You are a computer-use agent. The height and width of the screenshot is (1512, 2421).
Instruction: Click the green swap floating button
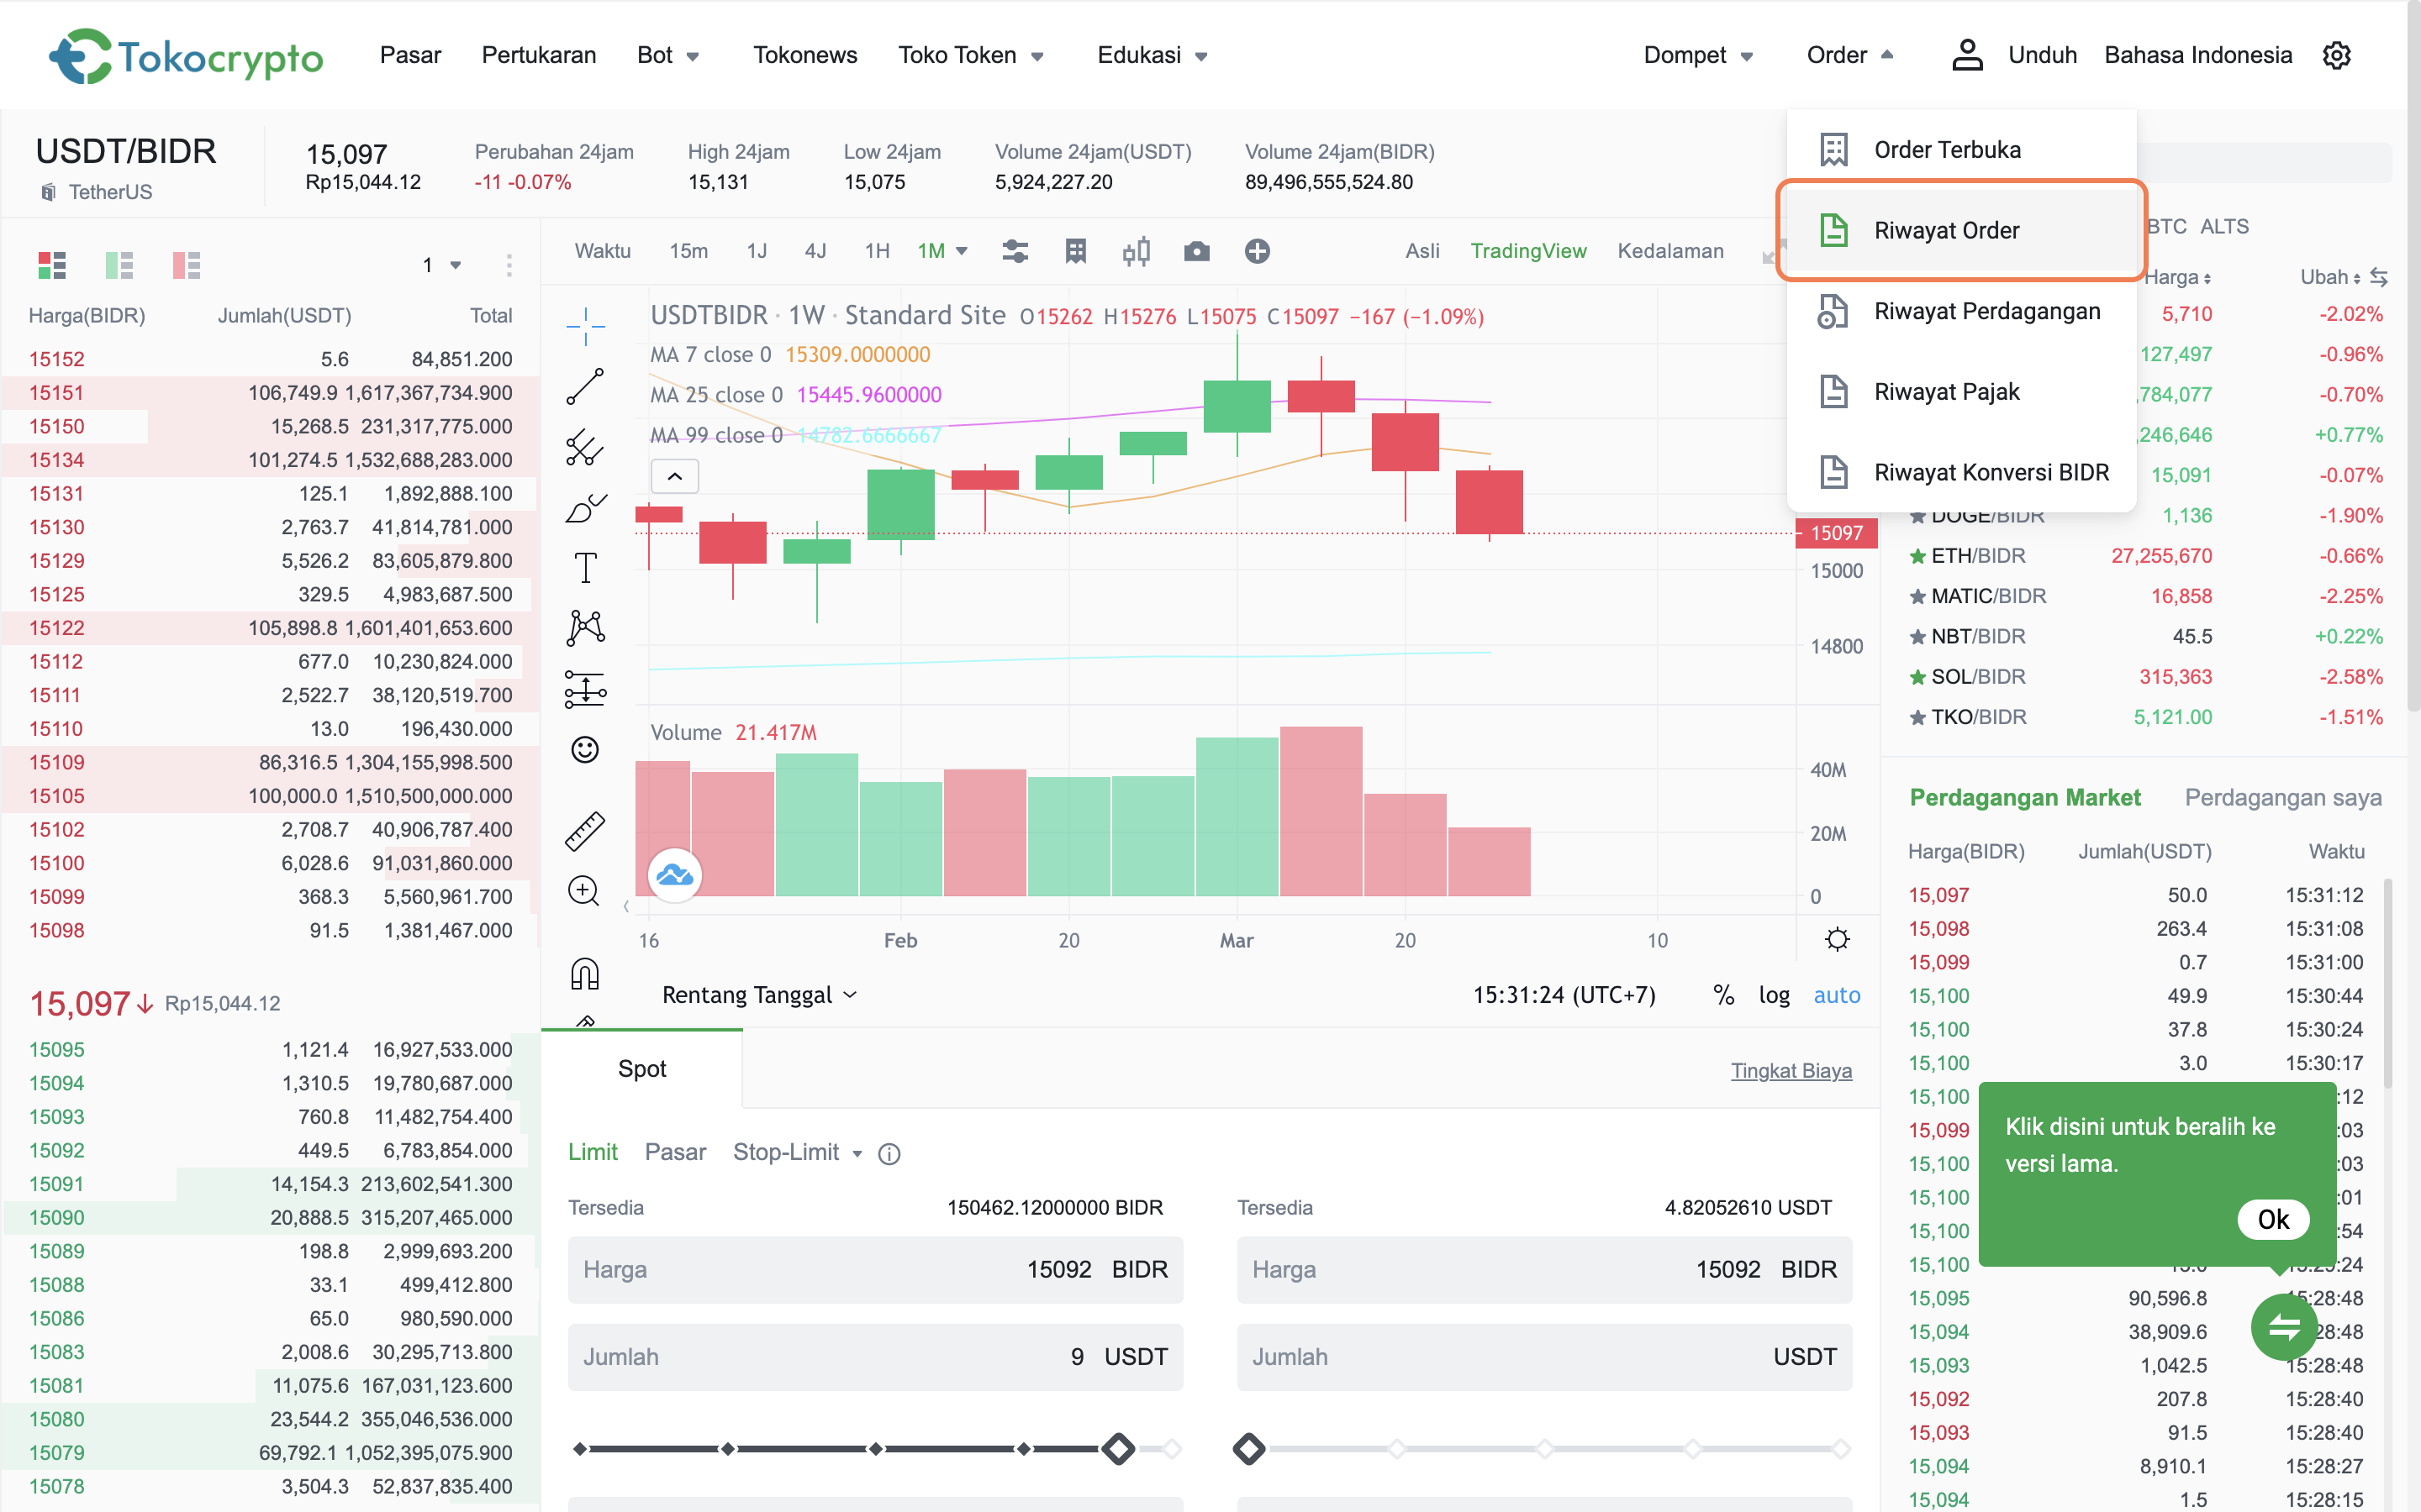(x=2284, y=1327)
